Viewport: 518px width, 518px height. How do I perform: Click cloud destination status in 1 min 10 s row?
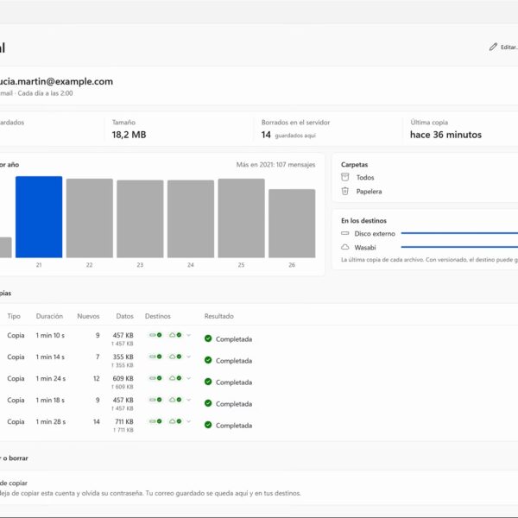(x=175, y=335)
